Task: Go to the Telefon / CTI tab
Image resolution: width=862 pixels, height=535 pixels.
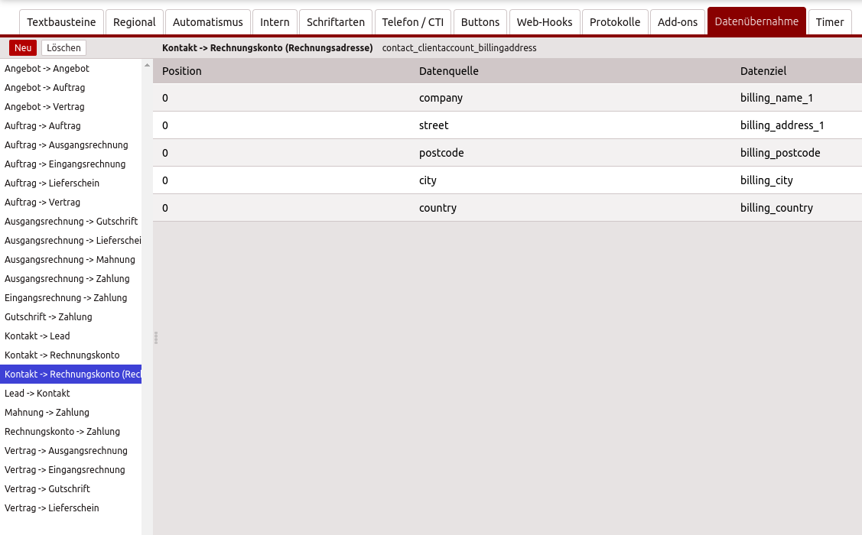Action: tap(412, 22)
